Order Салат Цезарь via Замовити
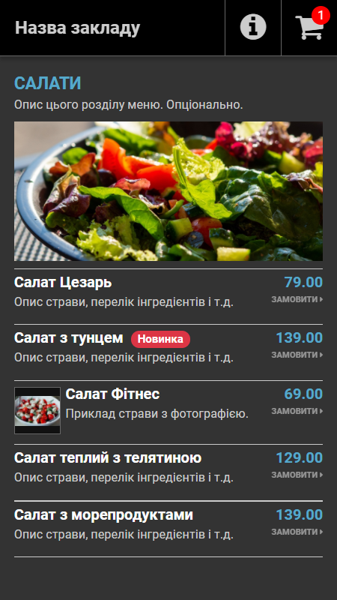337x600 pixels. pyautogui.click(x=297, y=299)
